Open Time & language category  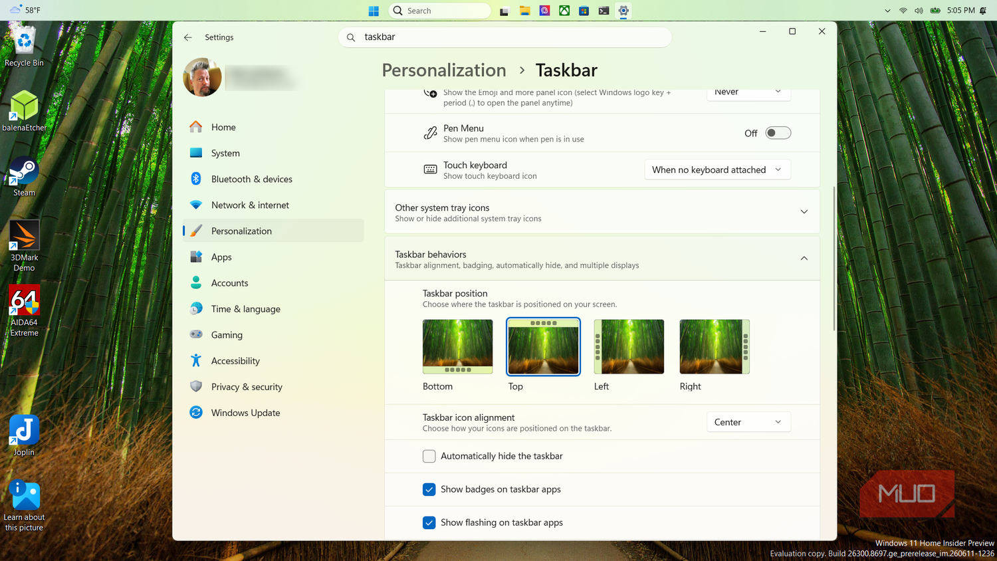tap(273, 308)
